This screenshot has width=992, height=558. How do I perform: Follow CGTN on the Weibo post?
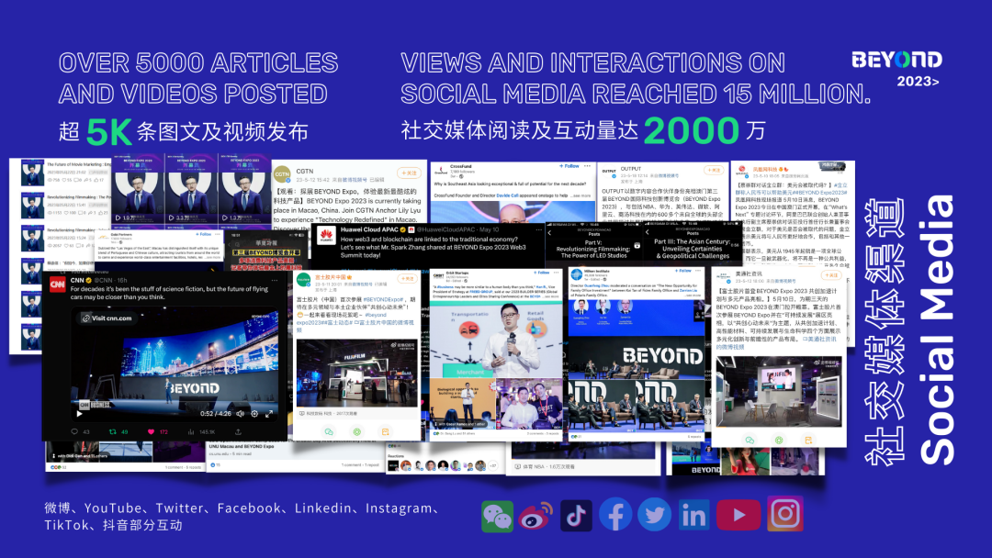(407, 173)
